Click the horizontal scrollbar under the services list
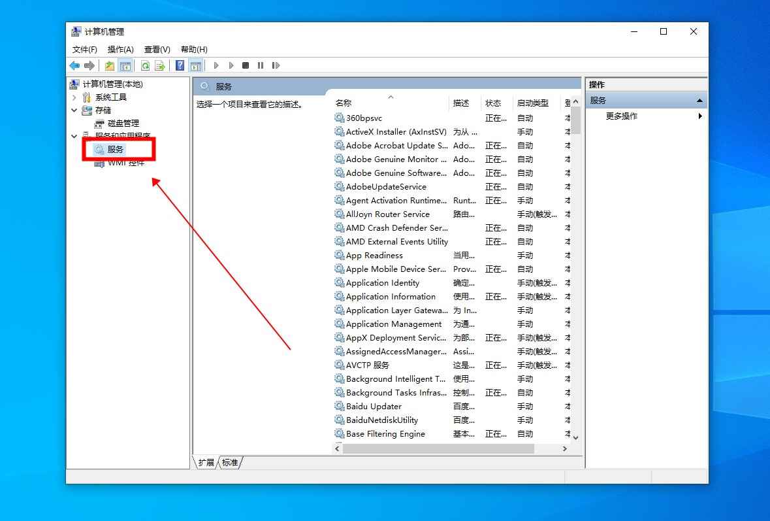 pyautogui.click(x=438, y=449)
